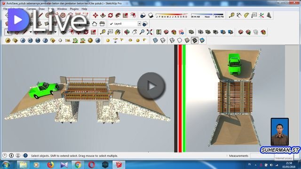The height and width of the screenshot is (169, 301).
Task: Click the blue Split solid tool
Action: [230, 32]
